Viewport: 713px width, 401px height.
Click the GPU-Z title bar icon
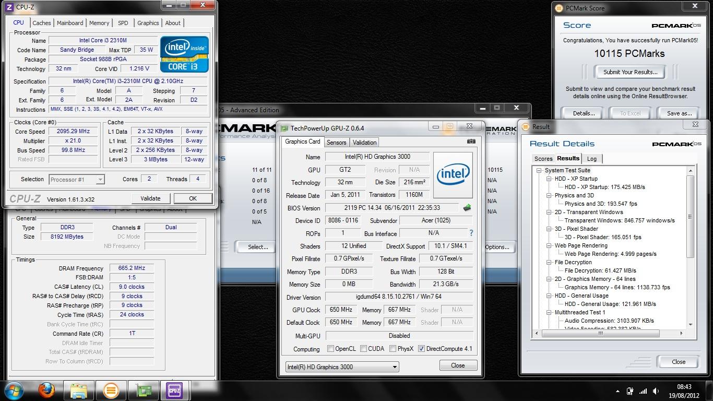(x=284, y=128)
